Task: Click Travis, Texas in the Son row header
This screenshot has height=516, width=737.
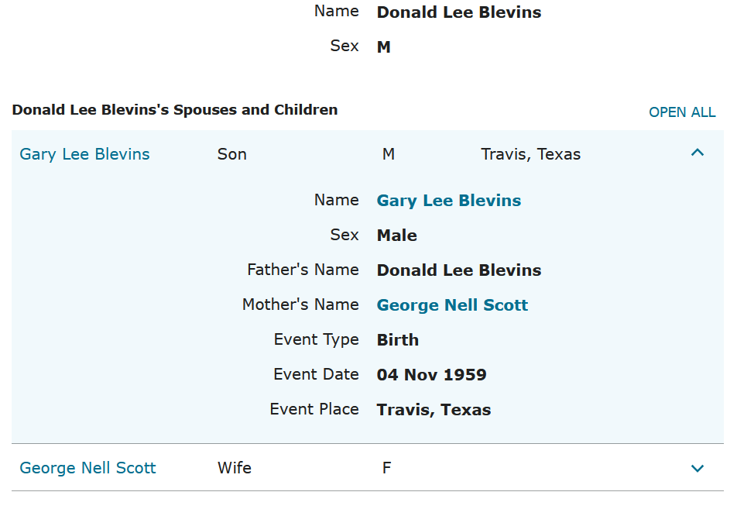Action: [x=530, y=154]
